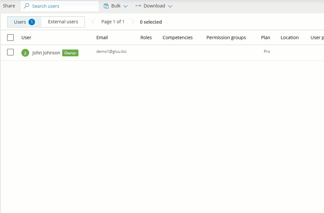Expand the Download dropdown chevron

point(170,6)
